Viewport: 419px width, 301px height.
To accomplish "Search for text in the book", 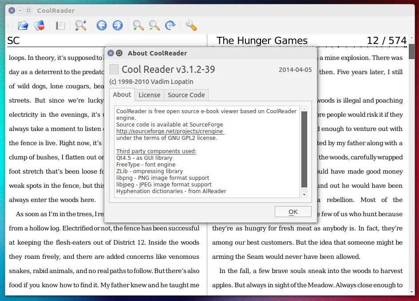I will (x=81, y=25).
